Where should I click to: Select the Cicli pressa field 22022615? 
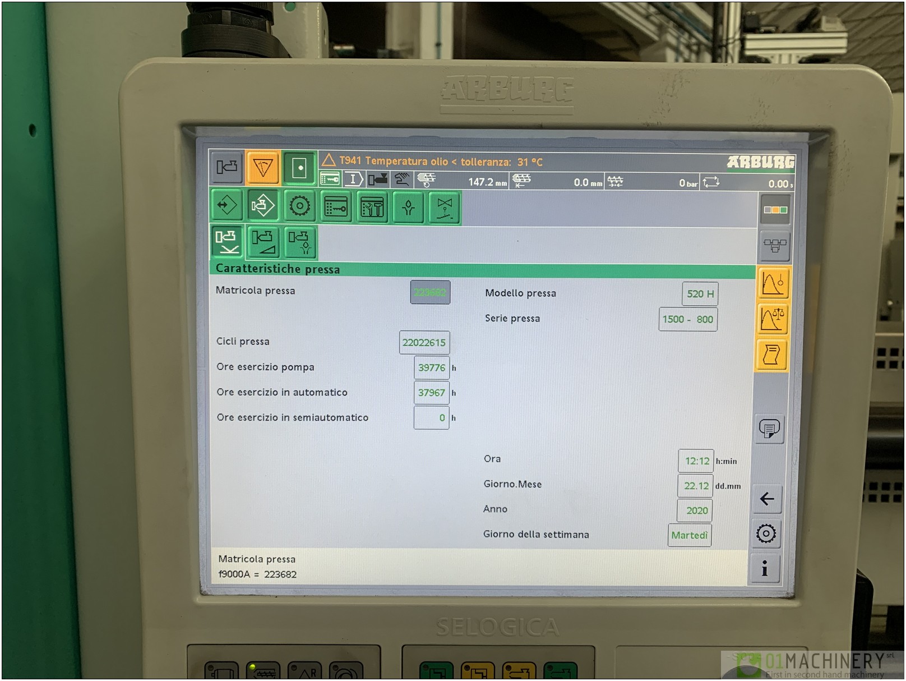[424, 342]
